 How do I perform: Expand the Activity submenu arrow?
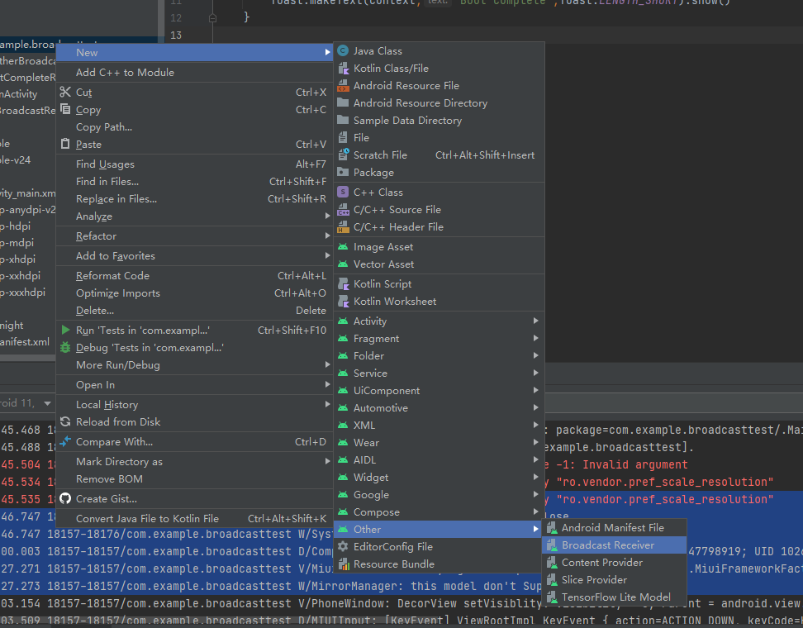pyautogui.click(x=535, y=321)
